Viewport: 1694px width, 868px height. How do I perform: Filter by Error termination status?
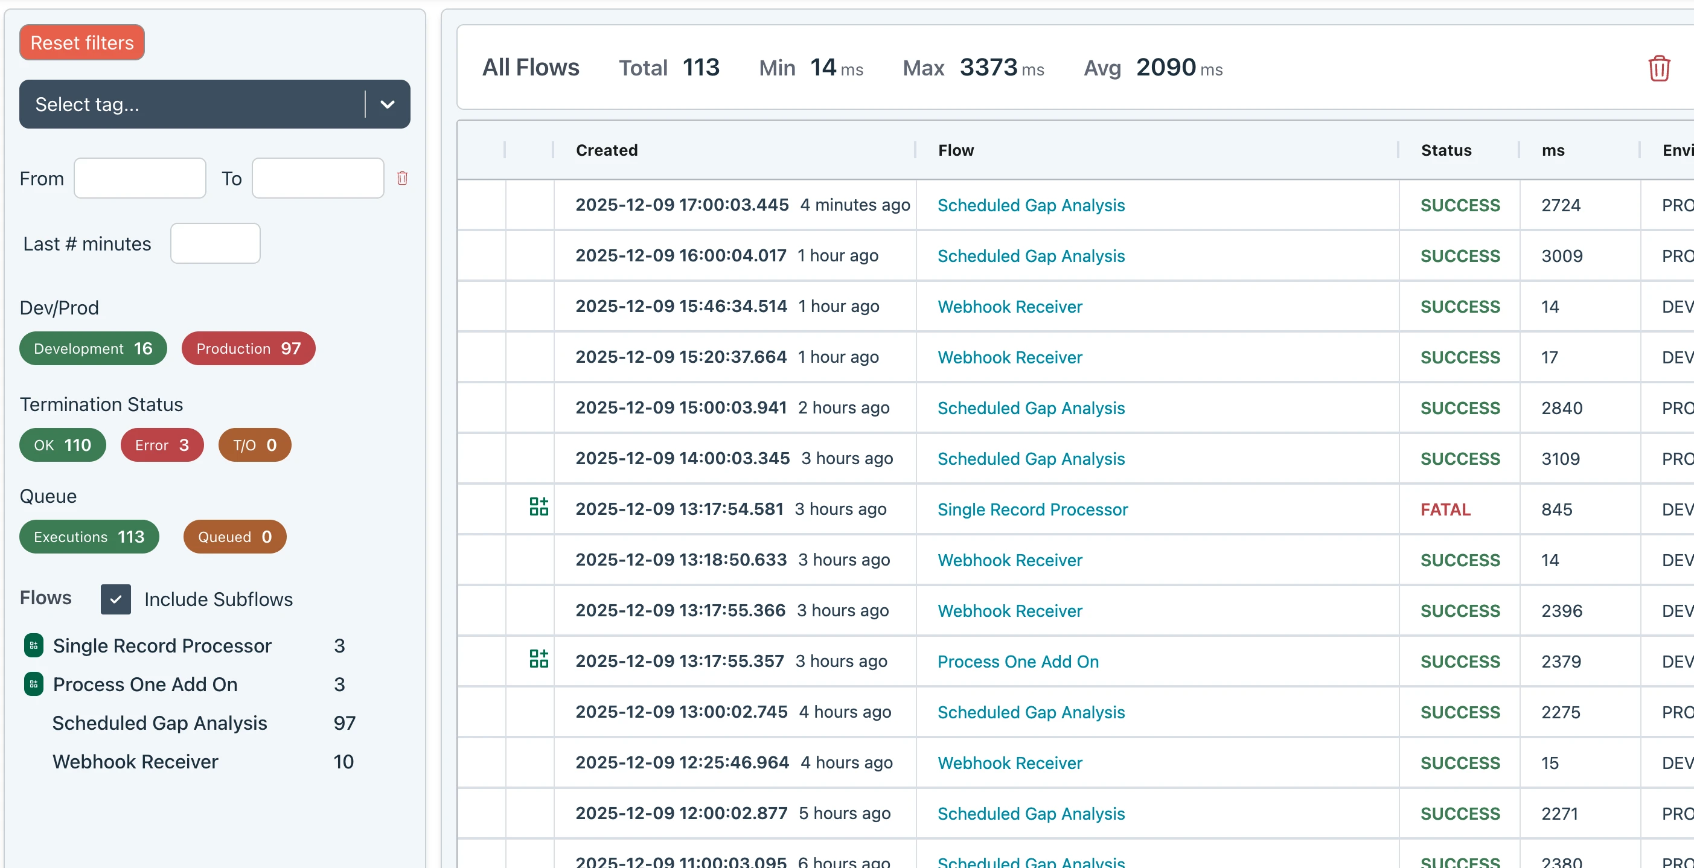point(162,445)
